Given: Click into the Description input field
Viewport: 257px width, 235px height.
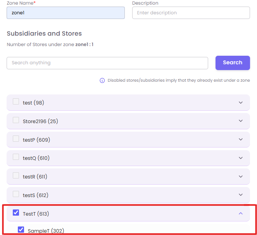Looking at the screenshot, I should (191, 13).
